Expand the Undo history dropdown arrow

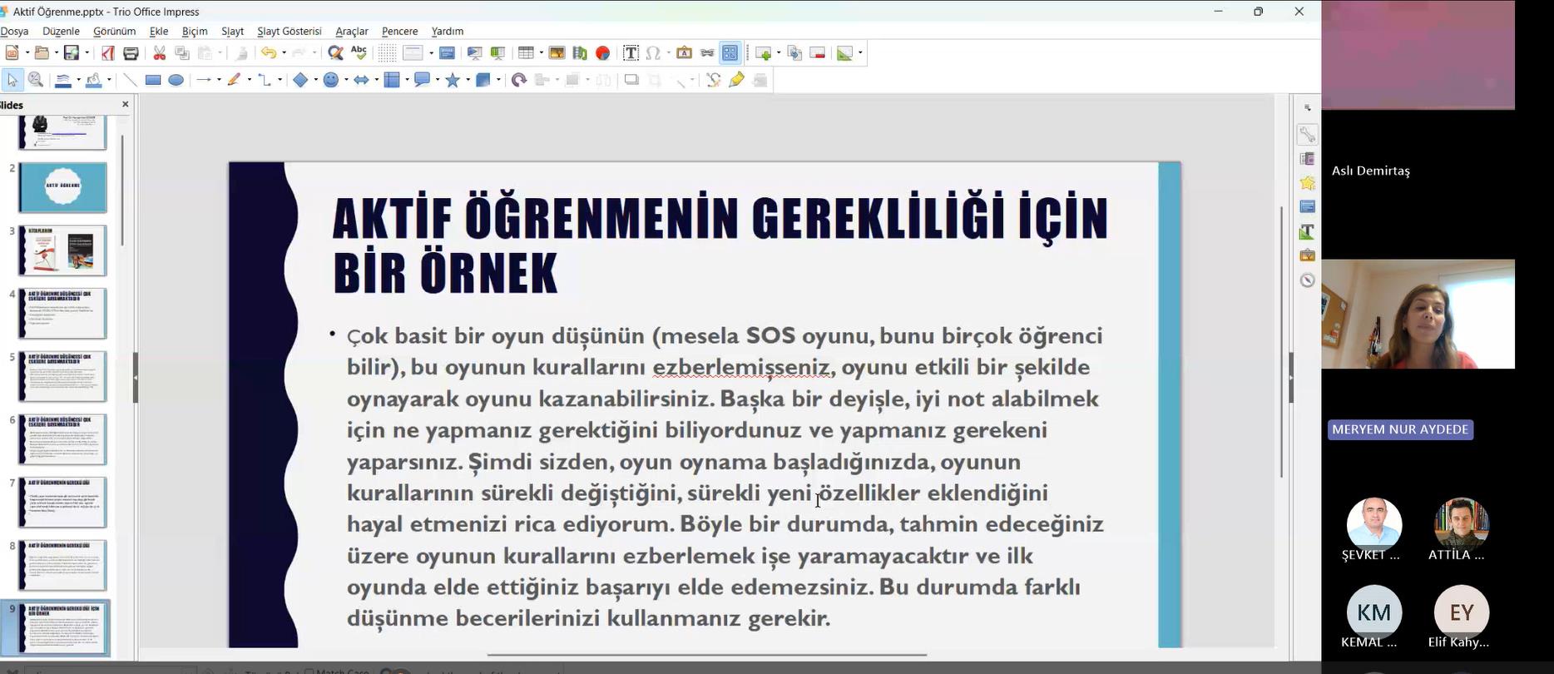284,53
